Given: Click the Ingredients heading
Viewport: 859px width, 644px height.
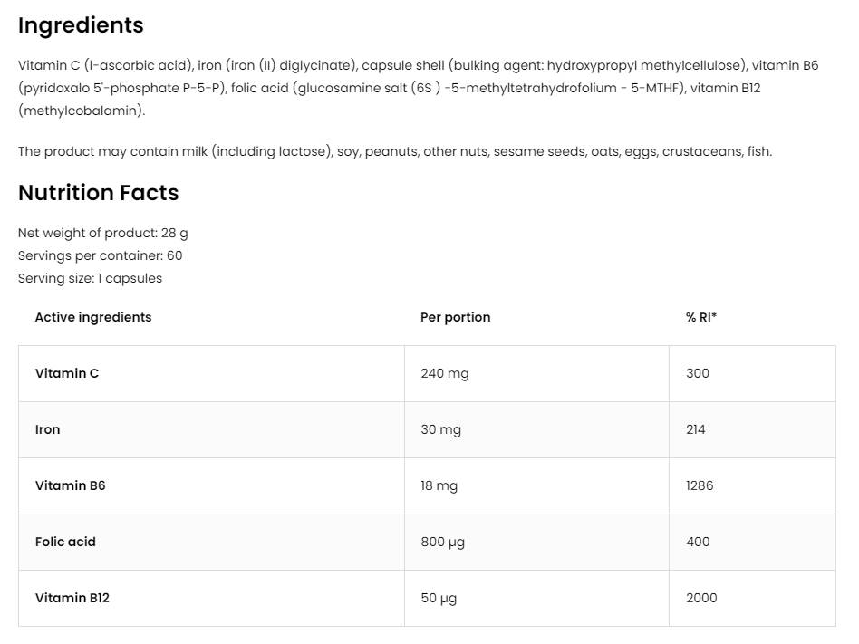Looking at the screenshot, I should pyautogui.click(x=81, y=25).
